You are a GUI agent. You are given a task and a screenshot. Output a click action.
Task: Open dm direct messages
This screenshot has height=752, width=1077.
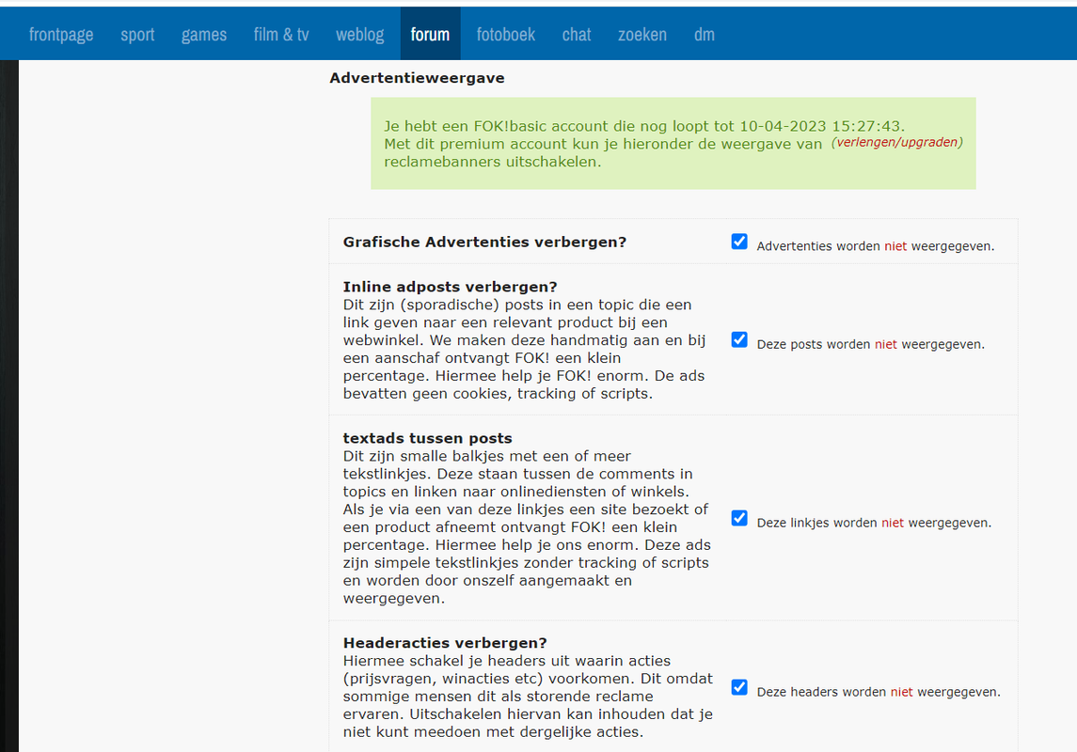[704, 34]
